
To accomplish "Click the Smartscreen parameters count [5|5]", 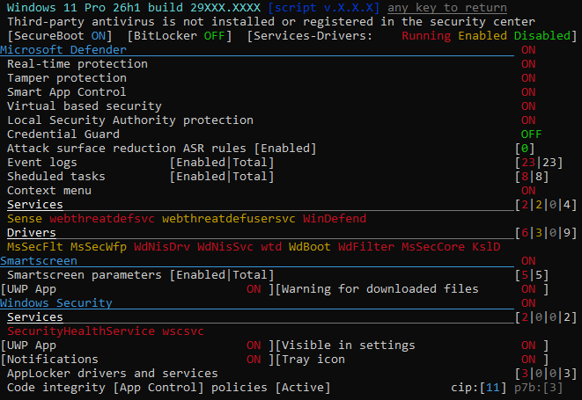I will [532, 274].
